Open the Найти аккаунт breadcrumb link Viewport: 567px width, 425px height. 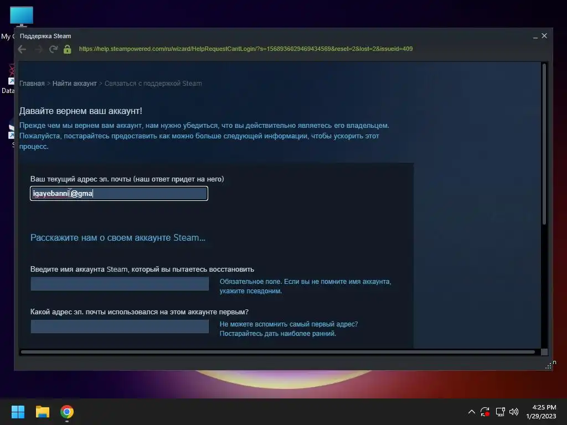pyautogui.click(x=75, y=84)
